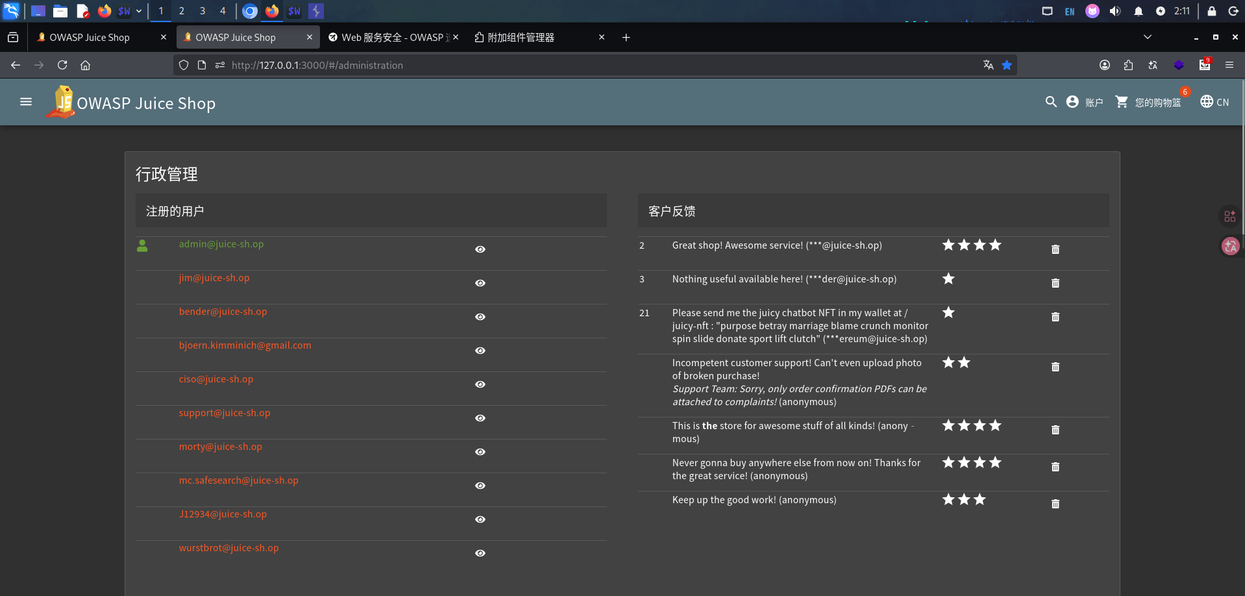
Task: Delete the 'Incompetent customer support!' feedback
Action: pyautogui.click(x=1055, y=367)
